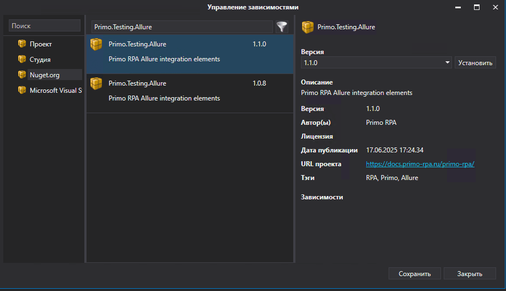The image size is (506, 291).
Task: Click package icon for version 1.0.8 result
Action: pyautogui.click(x=96, y=83)
